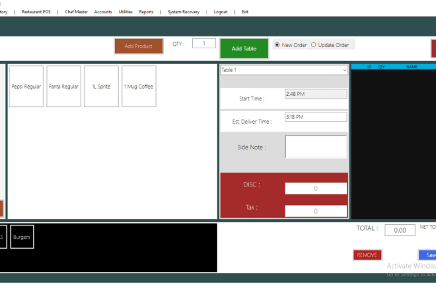Open the Burgers category tile

22,237
